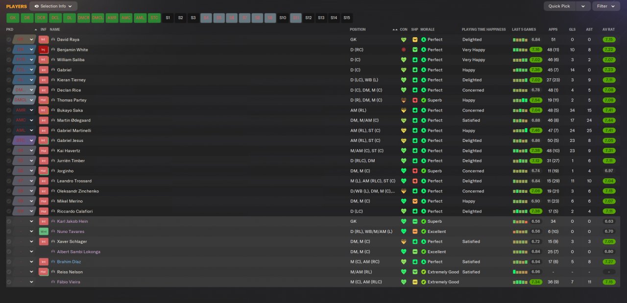The width and height of the screenshot is (627, 303).
Task: Click the Int status icon for David Raya
Action: pos(43,40)
